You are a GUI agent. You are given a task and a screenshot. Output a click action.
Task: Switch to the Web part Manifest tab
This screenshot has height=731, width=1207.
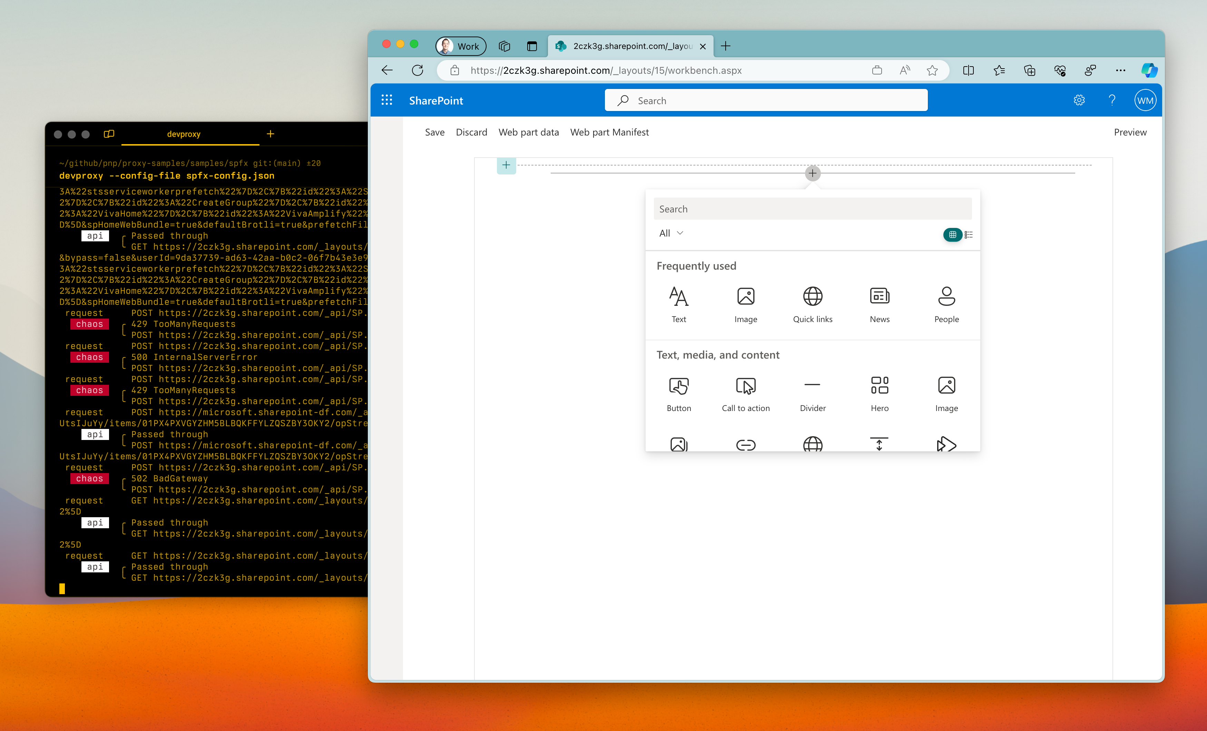click(x=609, y=132)
